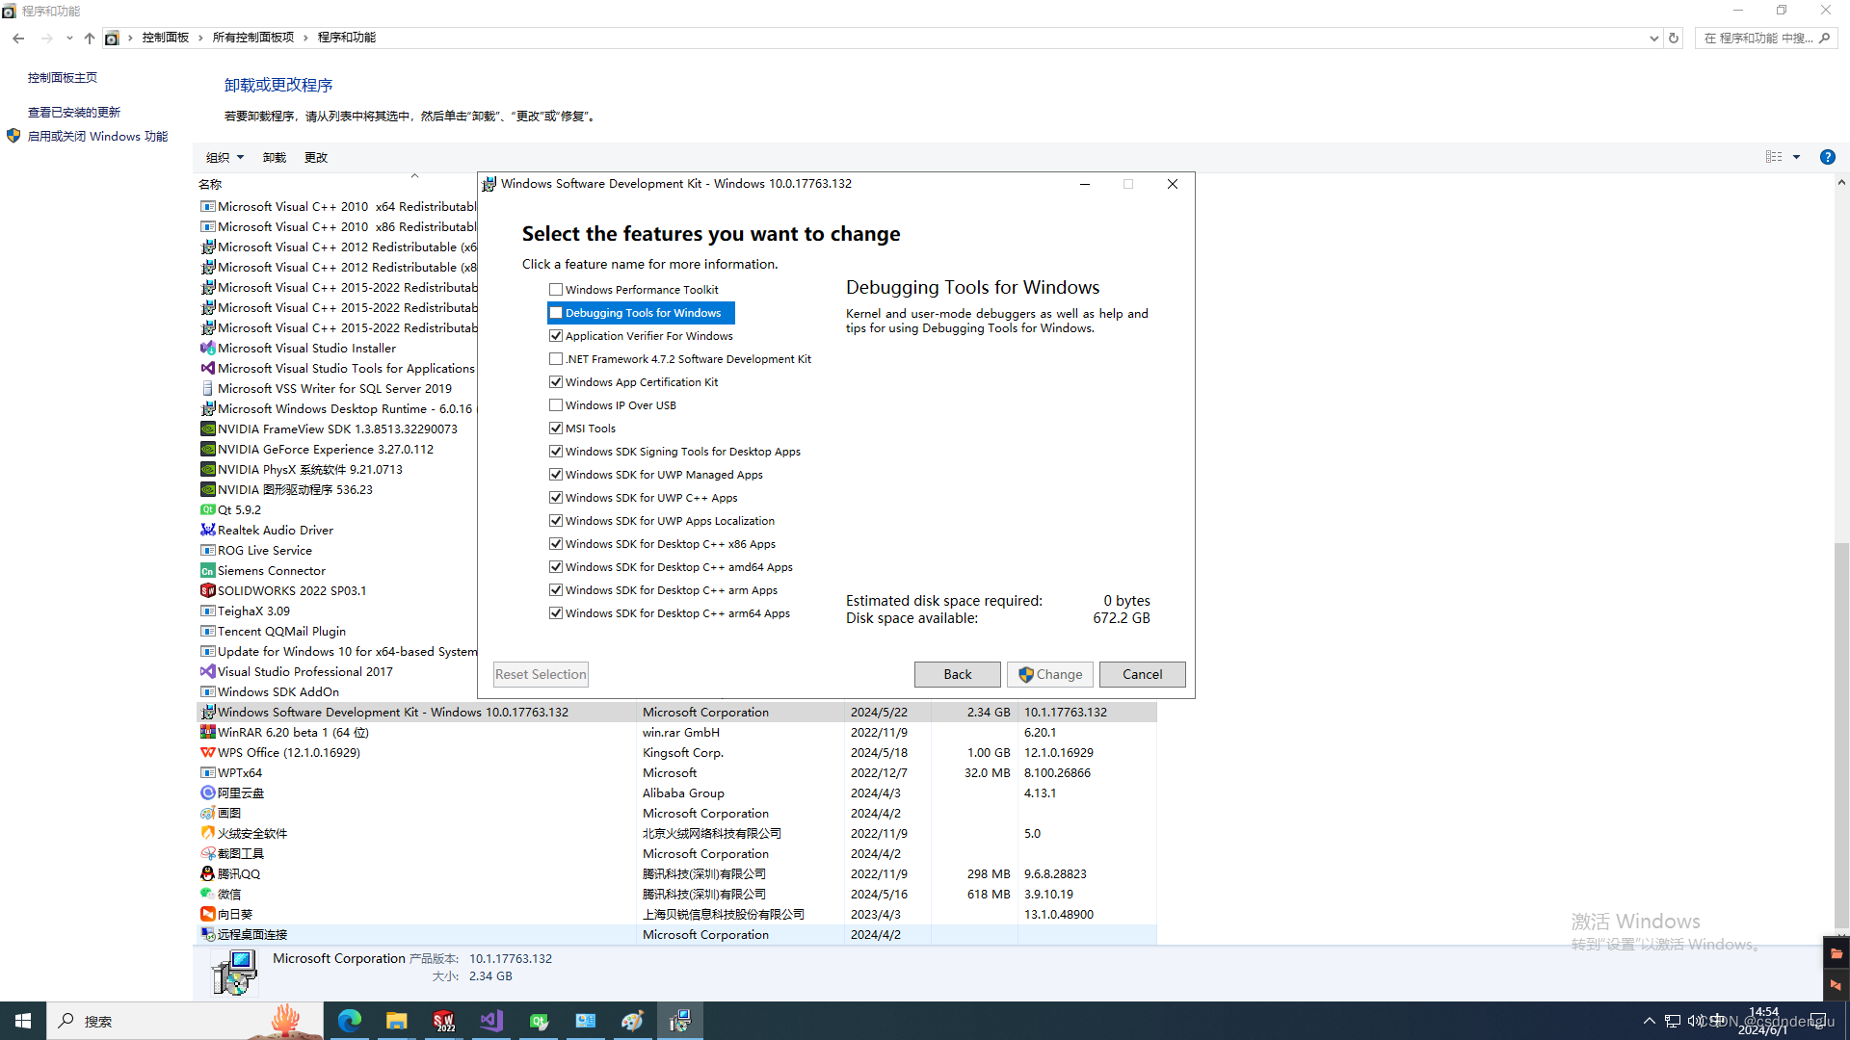Click 所有控制面板项 breadcrumb

253,38
